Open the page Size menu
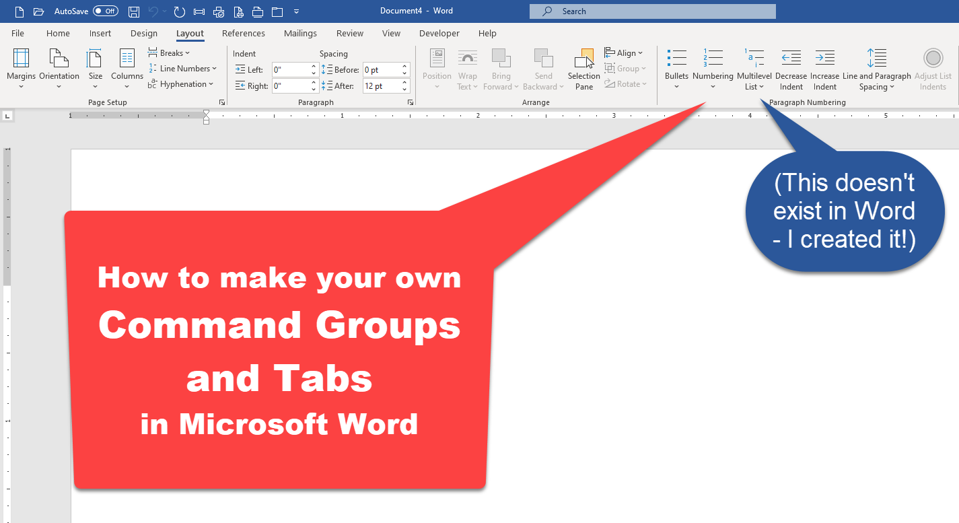The width and height of the screenshot is (959, 523). (96, 69)
